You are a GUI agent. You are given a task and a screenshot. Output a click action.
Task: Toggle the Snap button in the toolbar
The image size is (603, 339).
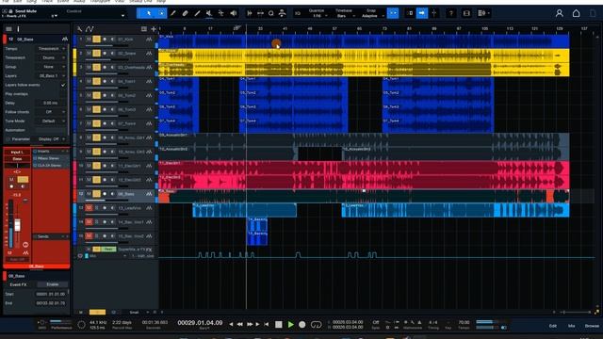point(393,13)
